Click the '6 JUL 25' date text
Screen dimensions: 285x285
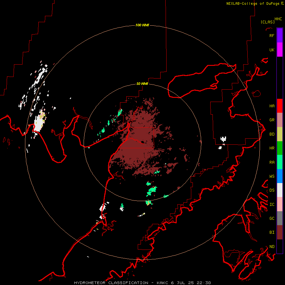click(x=183, y=283)
